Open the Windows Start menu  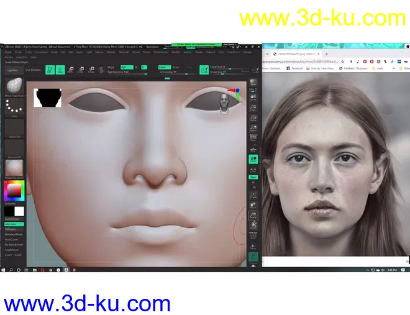pyautogui.click(x=3, y=270)
